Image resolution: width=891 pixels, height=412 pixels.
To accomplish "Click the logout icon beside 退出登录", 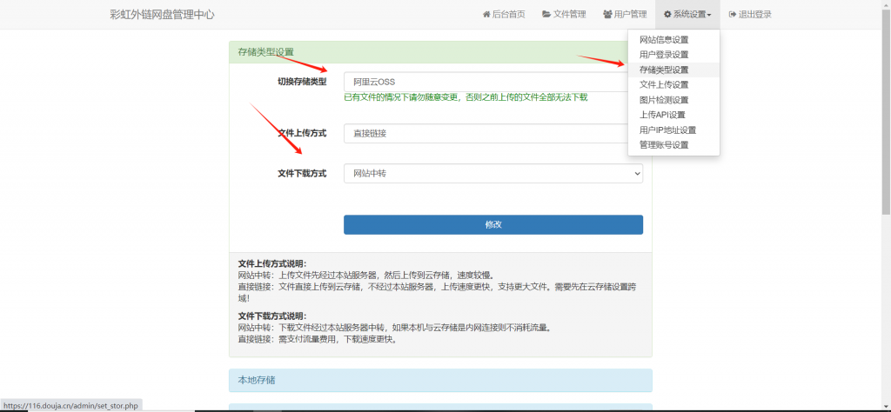I will point(733,15).
